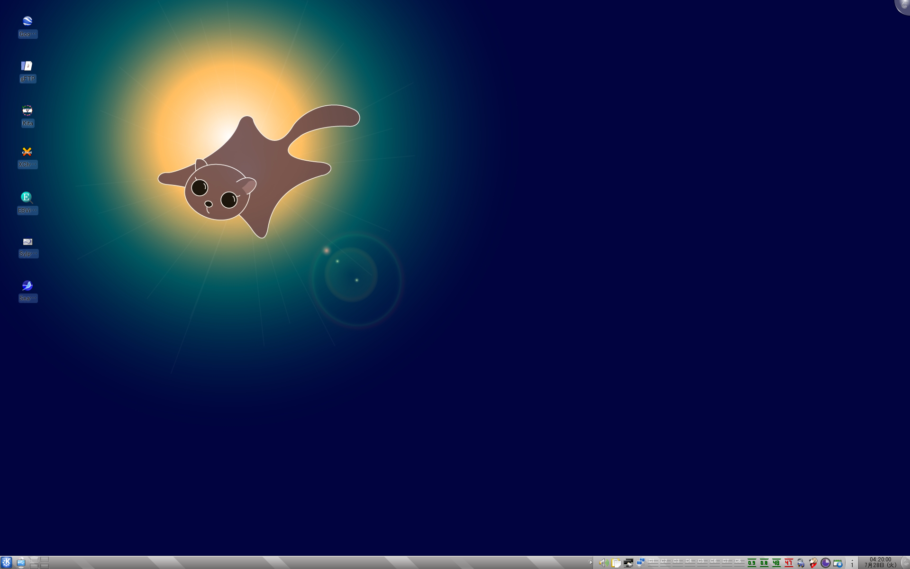Screen dimensions: 910x569
Task: Switch to the bottom-right pager desktop
Action: pos(45,566)
